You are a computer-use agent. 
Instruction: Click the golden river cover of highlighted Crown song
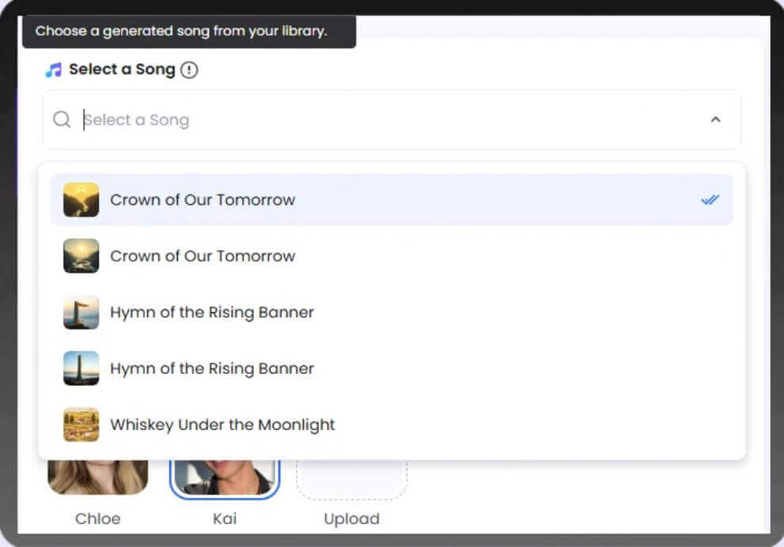coord(81,200)
